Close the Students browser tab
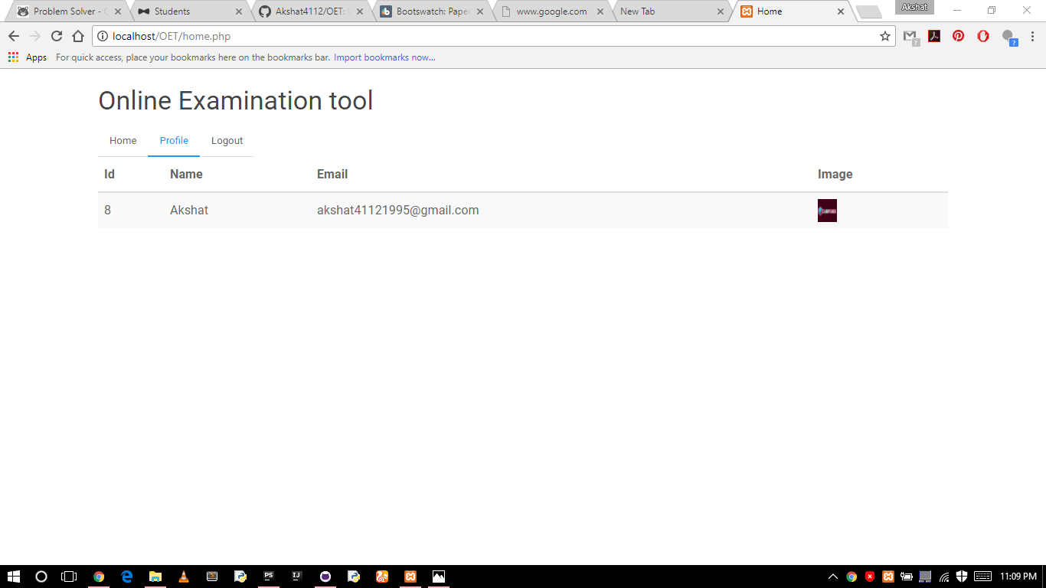This screenshot has width=1046, height=588. (x=239, y=11)
